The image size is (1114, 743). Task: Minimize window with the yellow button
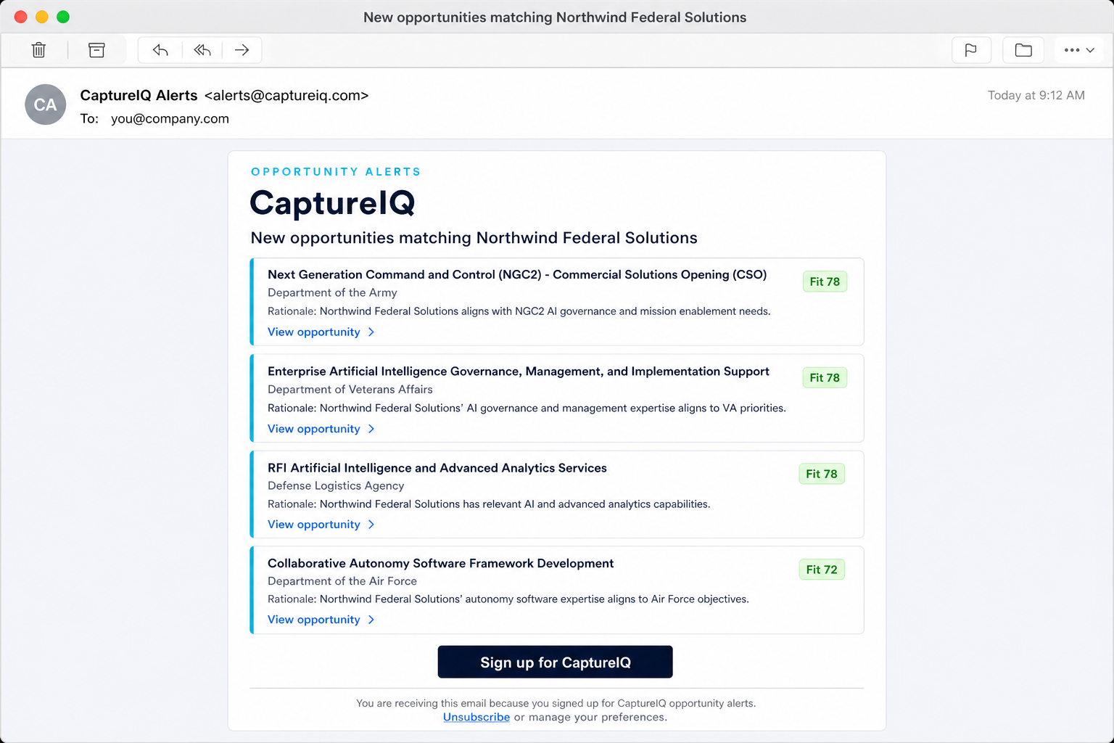[42, 17]
